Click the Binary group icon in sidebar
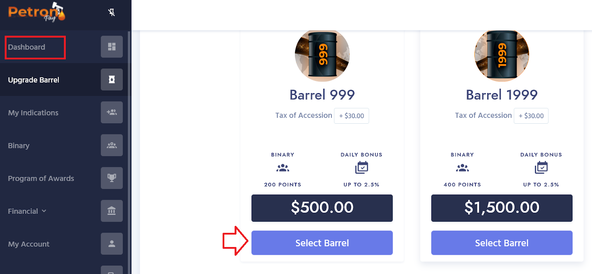The width and height of the screenshot is (592, 274). point(112,145)
